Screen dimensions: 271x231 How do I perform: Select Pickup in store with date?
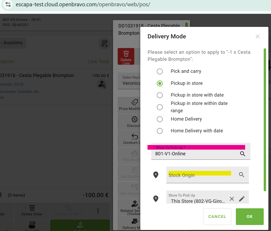[x=160, y=95]
